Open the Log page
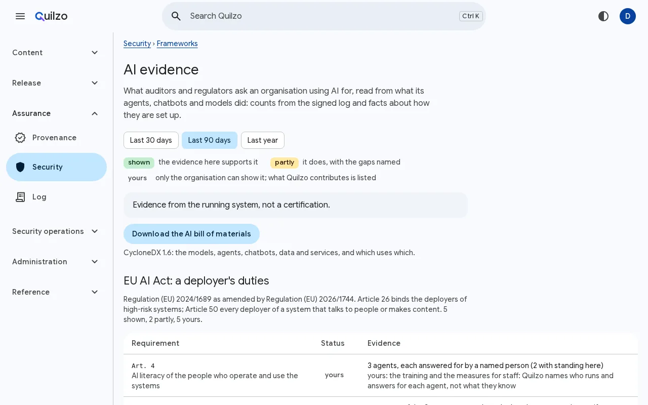This screenshot has width=648, height=405. coord(56,197)
